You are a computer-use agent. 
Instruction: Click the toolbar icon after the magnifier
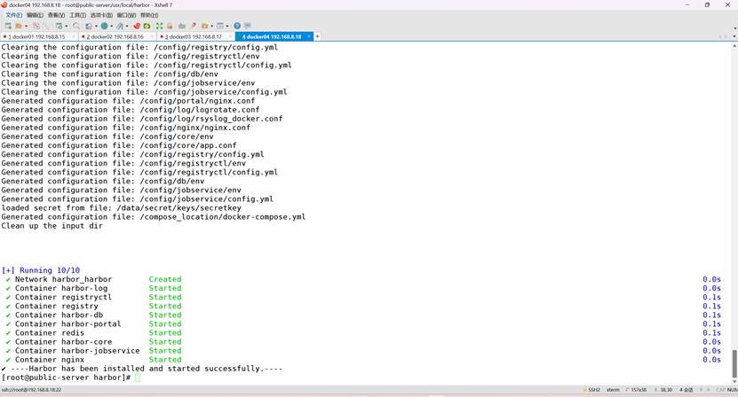click(89, 26)
